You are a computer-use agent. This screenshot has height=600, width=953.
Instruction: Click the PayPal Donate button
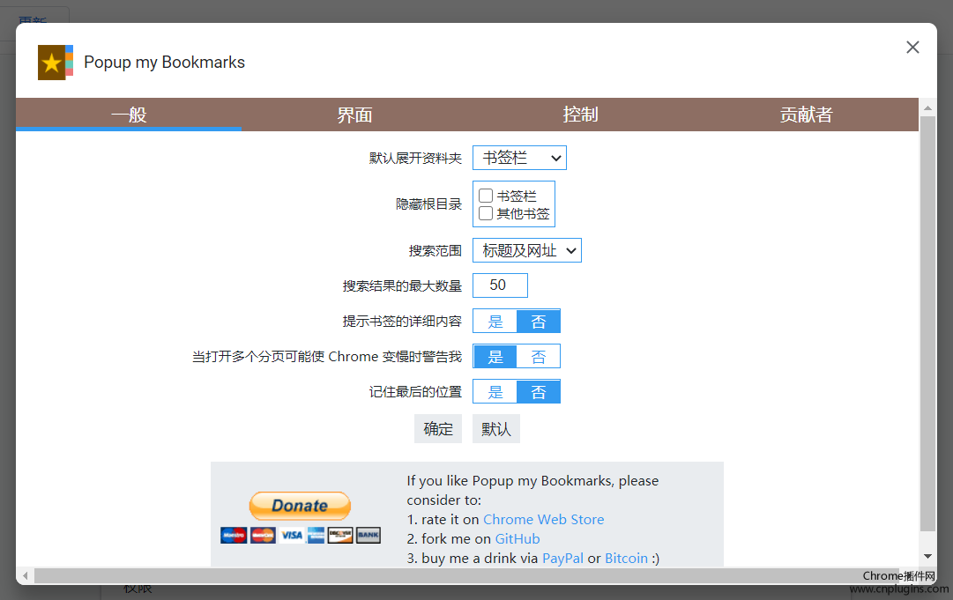pos(301,506)
